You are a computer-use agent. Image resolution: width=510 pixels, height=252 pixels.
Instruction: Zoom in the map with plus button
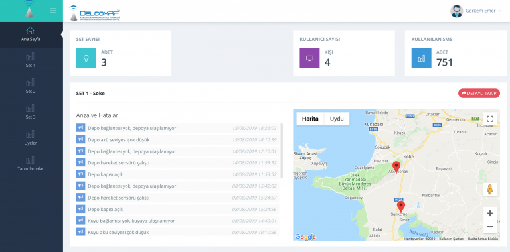coord(490,214)
